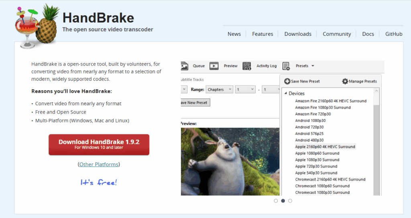Open the end chapter dropdown after the dash
Viewport: 411px width, 218px height.
pos(271,90)
